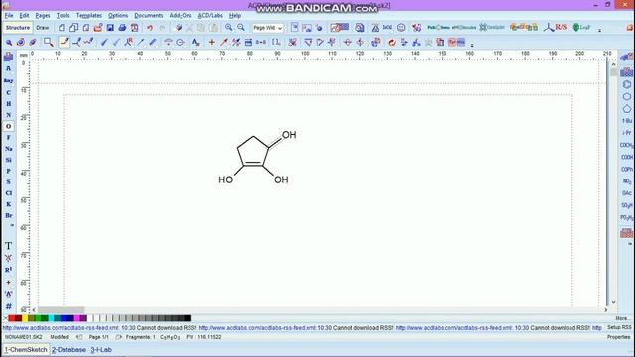Pick the yellow color swatch
The width and height of the screenshot is (635, 357).
coord(25,318)
